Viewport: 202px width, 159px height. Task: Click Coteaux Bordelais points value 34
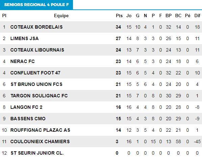(x=118, y=27)
